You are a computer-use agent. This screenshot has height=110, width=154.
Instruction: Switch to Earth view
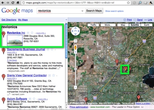(x=147, y=25)
